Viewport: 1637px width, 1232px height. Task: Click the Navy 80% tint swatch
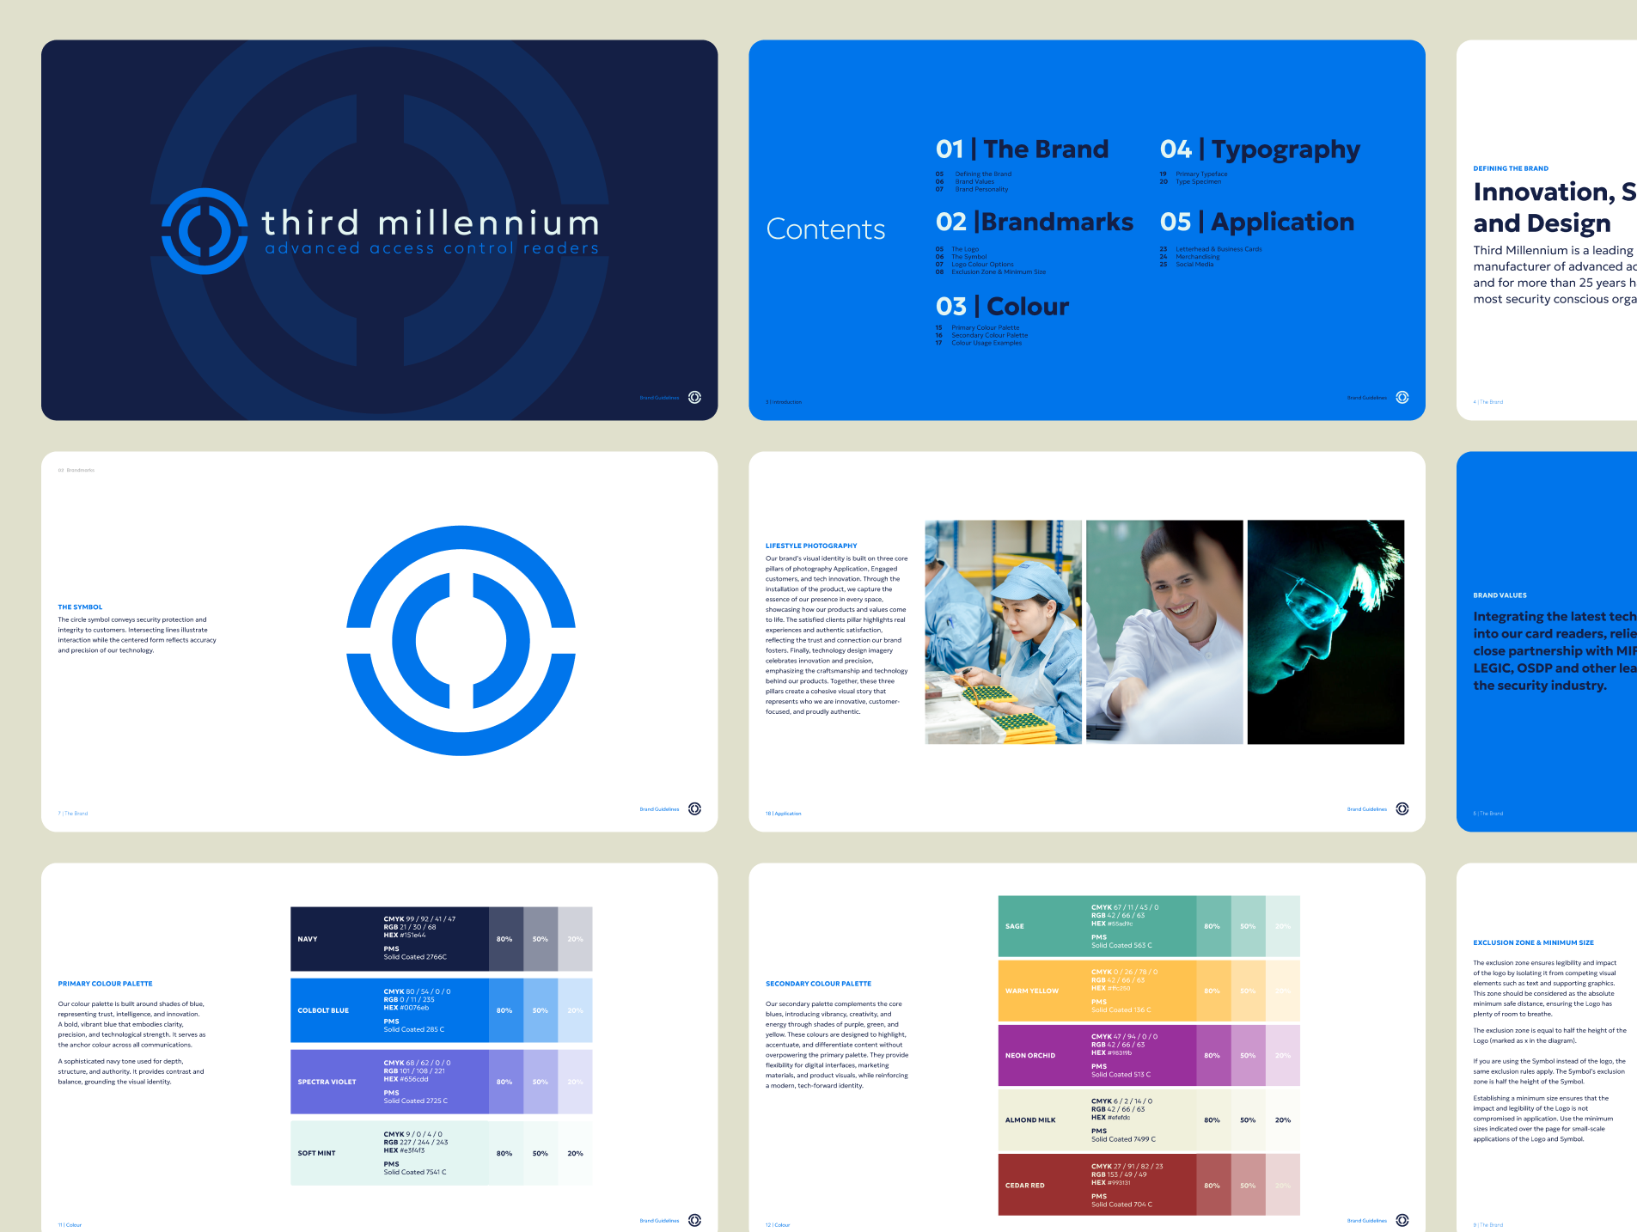pyautogui.click(x=506, y=939)
